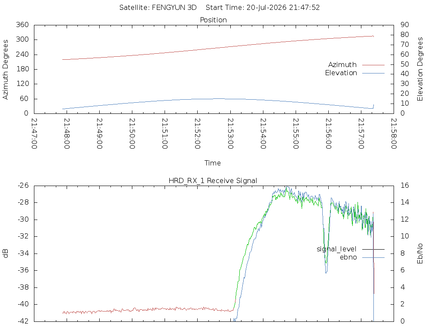Click the 120 azimuth axis value

click(22, 84)
